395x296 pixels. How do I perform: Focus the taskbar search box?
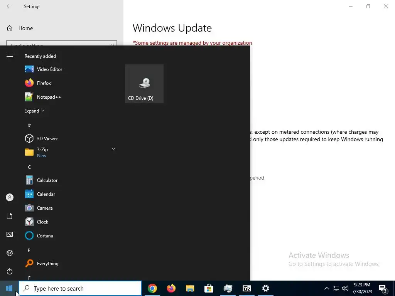80,288
